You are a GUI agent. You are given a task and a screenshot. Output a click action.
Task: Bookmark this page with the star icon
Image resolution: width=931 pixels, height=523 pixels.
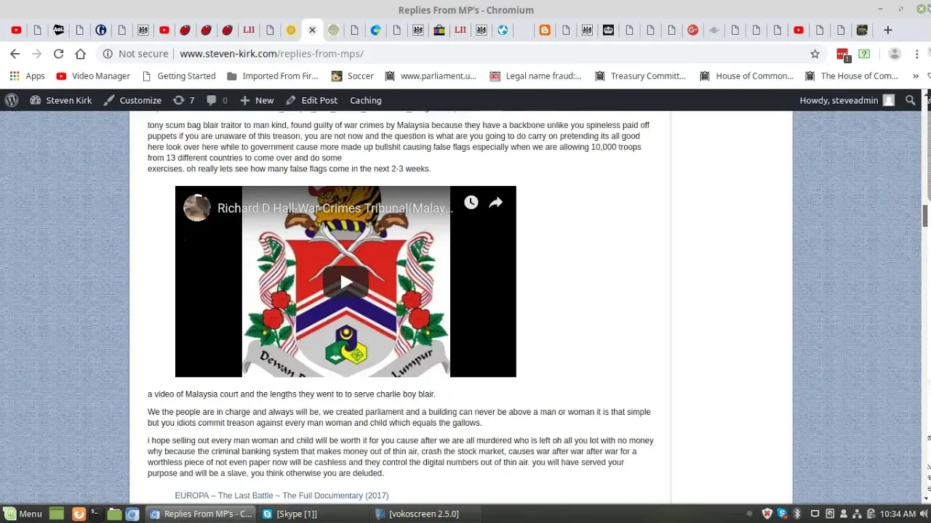[x=815, y=54]
